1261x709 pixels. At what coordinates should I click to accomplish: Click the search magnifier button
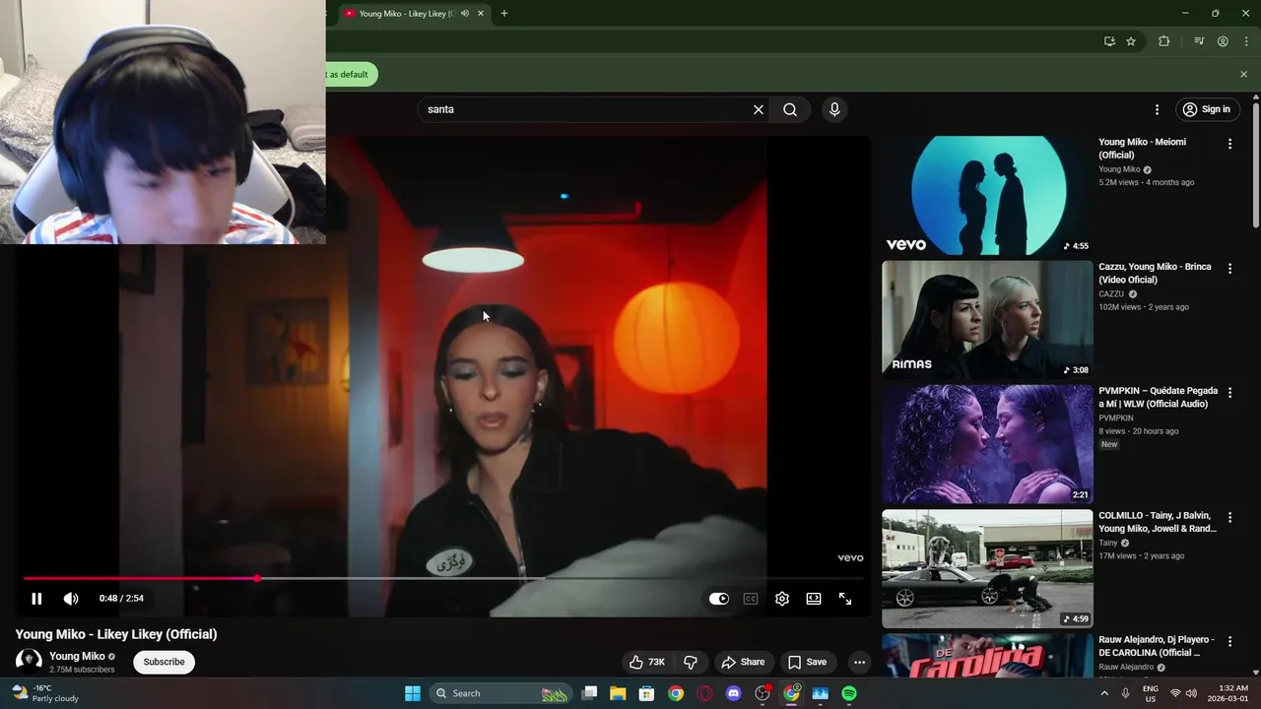790,109
